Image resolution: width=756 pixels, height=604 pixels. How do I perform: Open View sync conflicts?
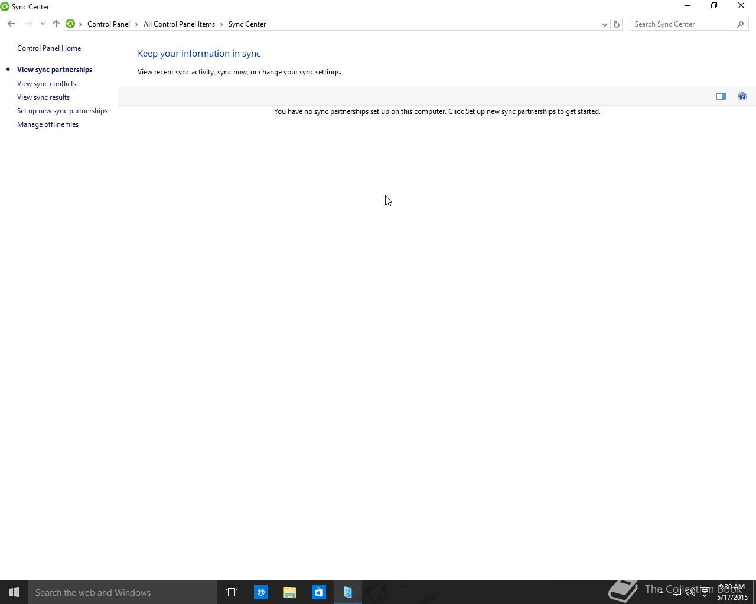pos(47,84)
